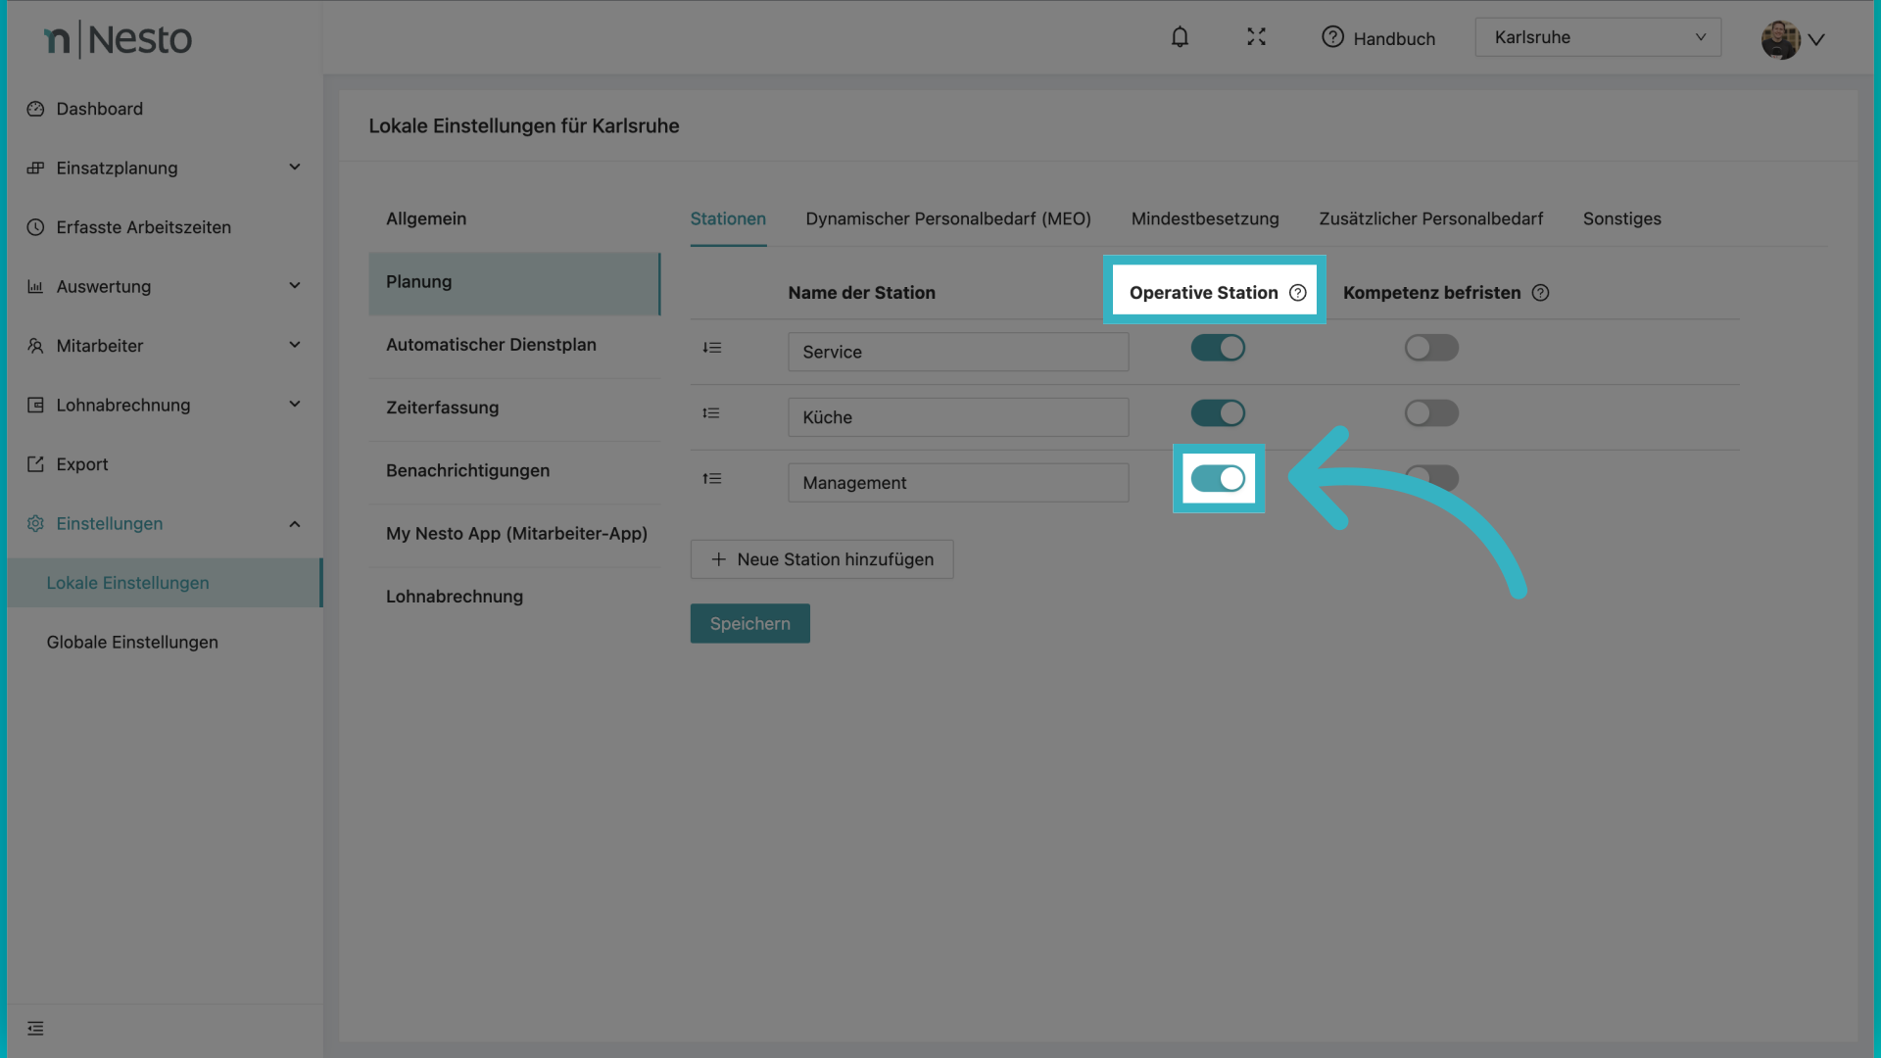Image resolution: width=1881 pixels, height=1058 pixels.
Task: Click the Nesto logo
Action: pos(118,39)
